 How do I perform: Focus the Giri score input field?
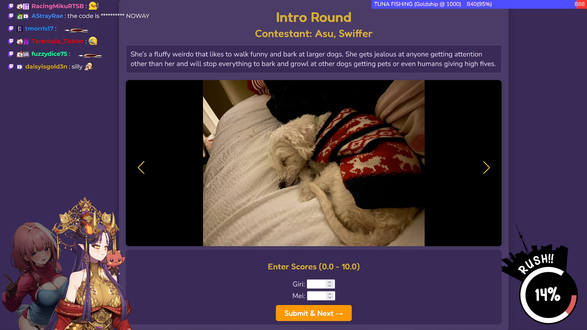[316, 284]
